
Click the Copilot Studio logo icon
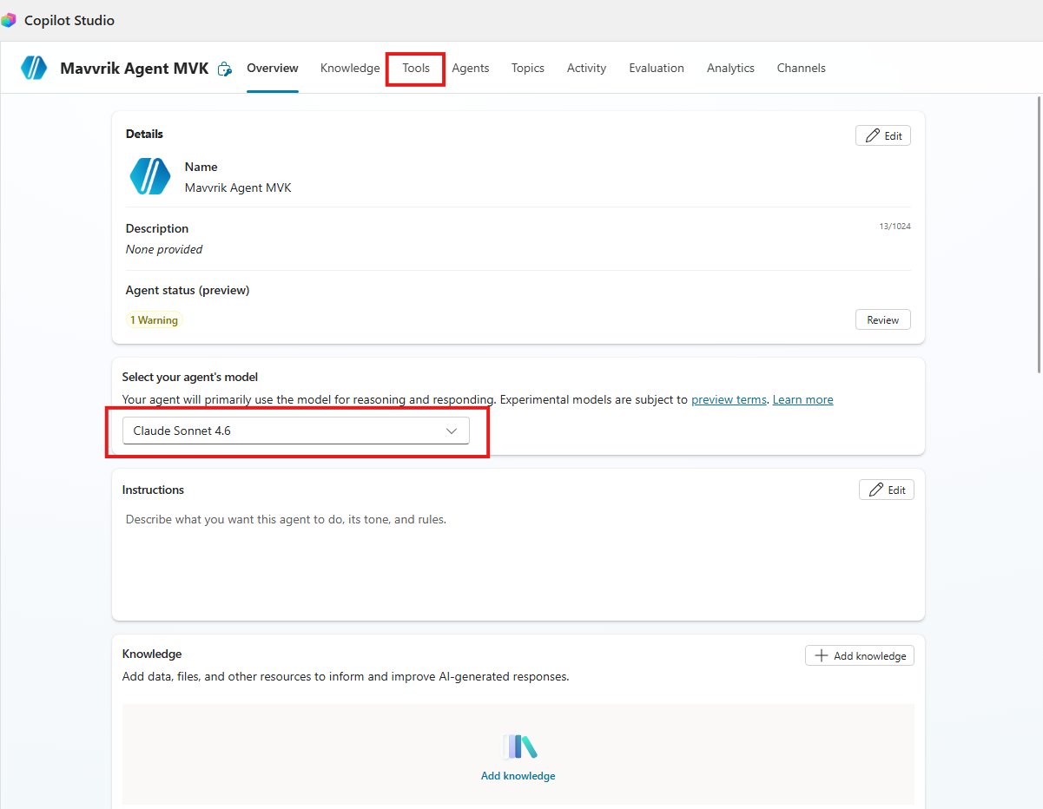point(8,20)
